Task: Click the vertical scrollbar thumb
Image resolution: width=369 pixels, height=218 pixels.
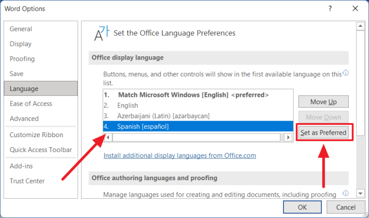Action: pos(360,83)
